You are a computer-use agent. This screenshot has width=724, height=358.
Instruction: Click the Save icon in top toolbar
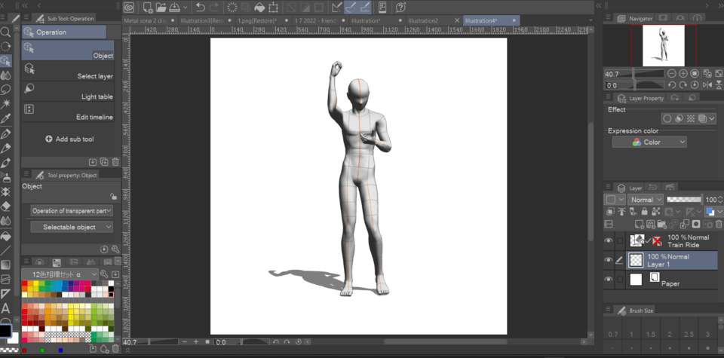tap(173, 7)
